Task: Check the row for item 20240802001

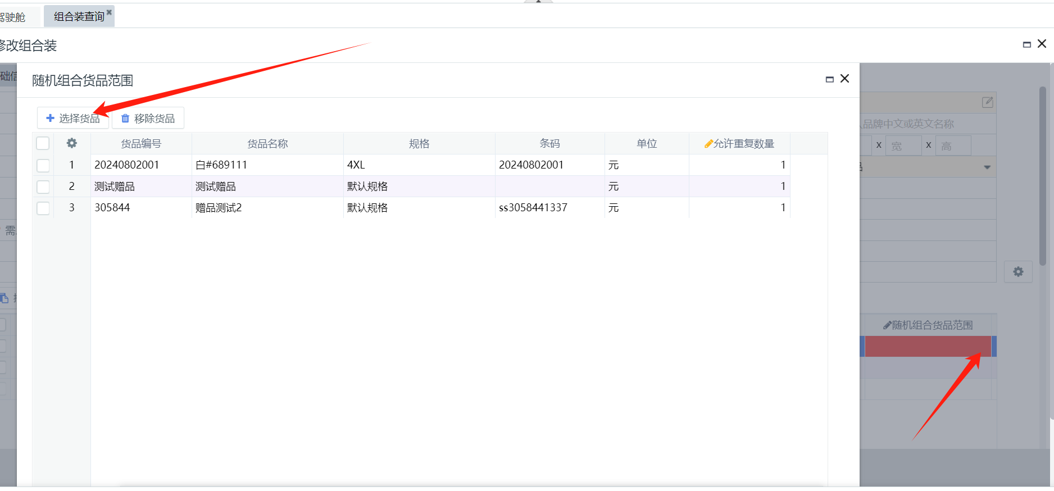Action: pos(43,165)
